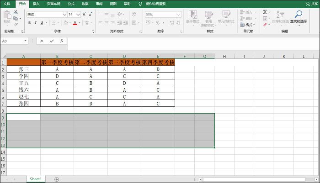Viewport: 320px width, 183px height.
Task: Click the Increase Decimal icon
Action: pyautogui.click(x=172, y=23)
